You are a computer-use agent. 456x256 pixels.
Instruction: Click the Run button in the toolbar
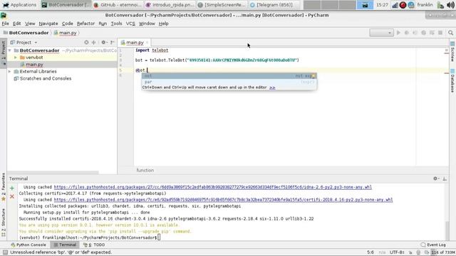[398, 33]
